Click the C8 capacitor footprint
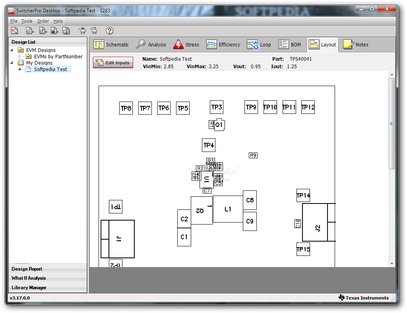The image size is (407, 313). (250, 200)
